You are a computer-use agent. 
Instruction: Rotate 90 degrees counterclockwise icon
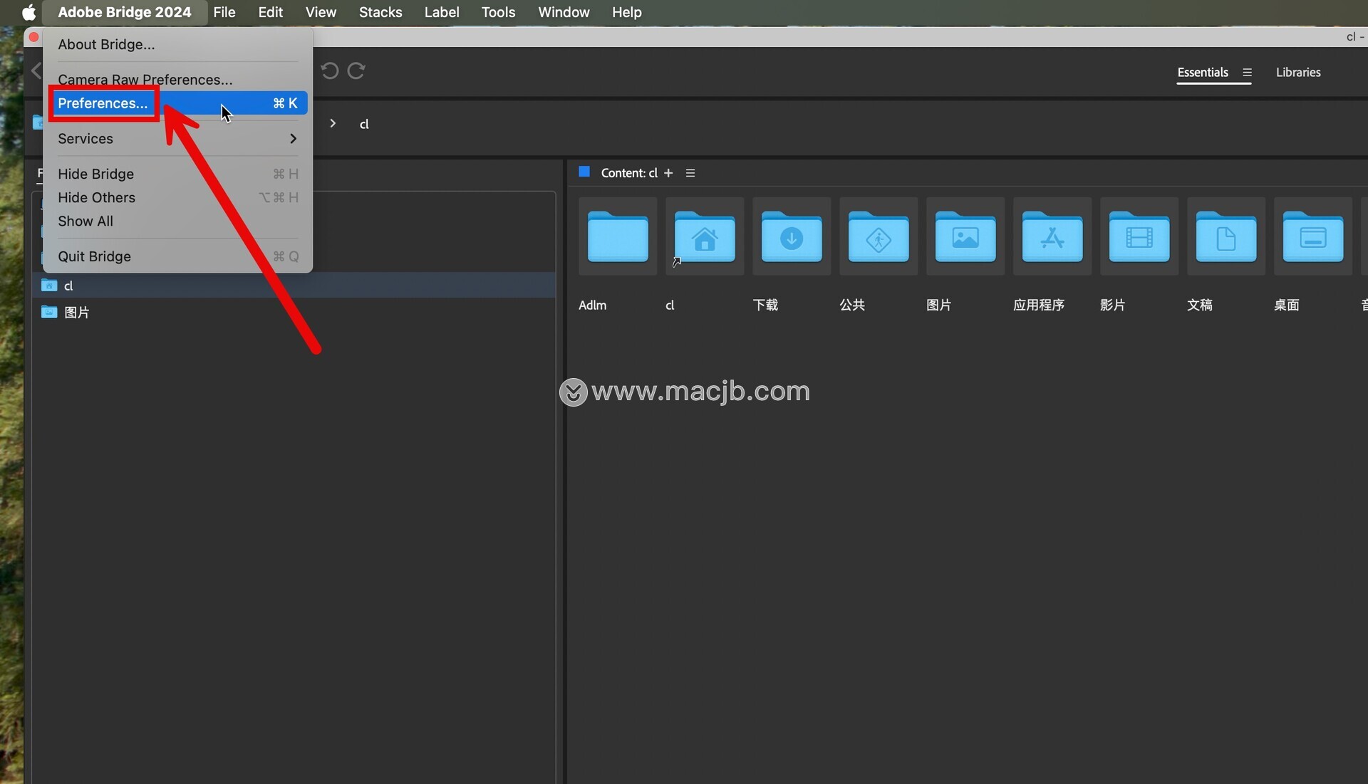[x=329, y=70]
